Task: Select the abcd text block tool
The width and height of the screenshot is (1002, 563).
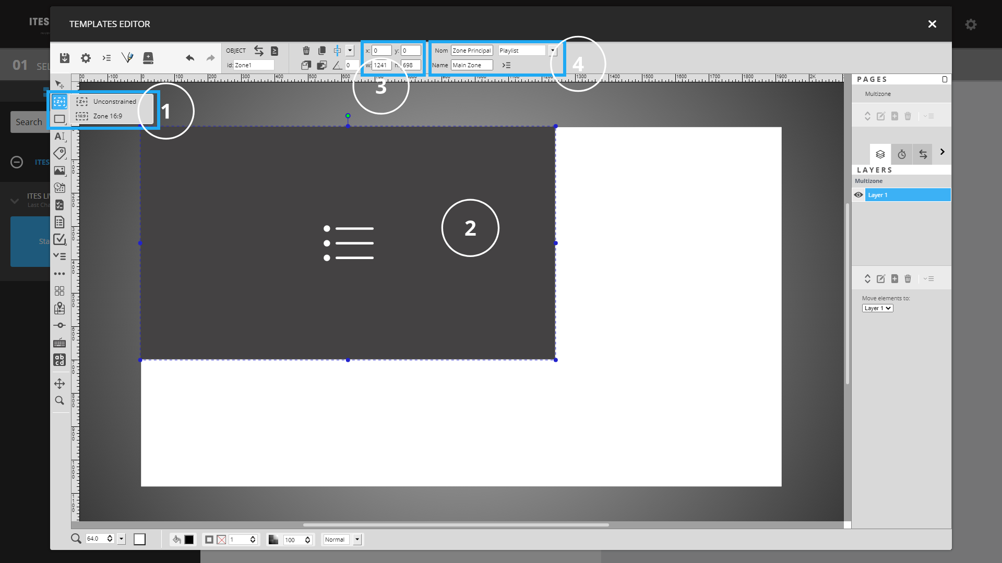Action: pyautogui.click(x=59, y=360)
